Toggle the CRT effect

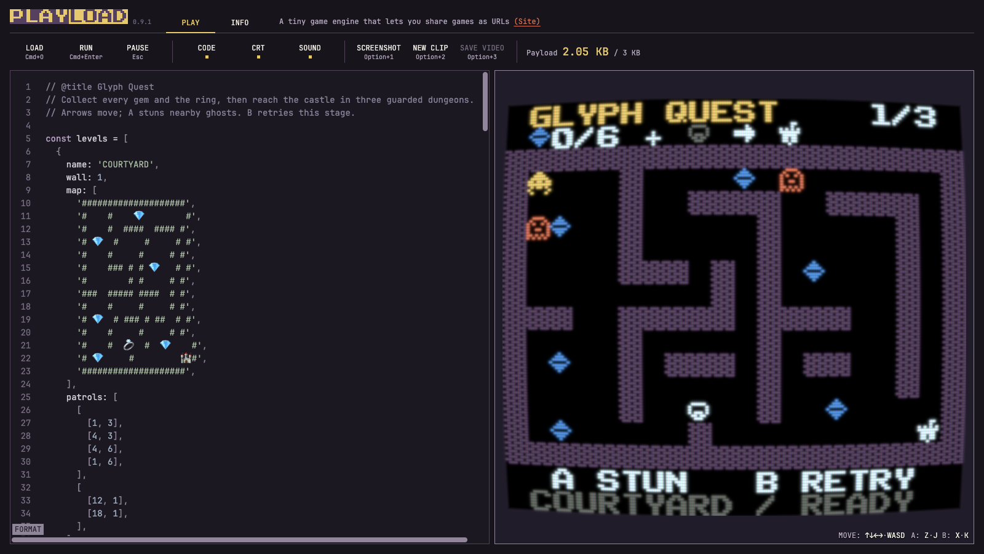coord(258,52)
